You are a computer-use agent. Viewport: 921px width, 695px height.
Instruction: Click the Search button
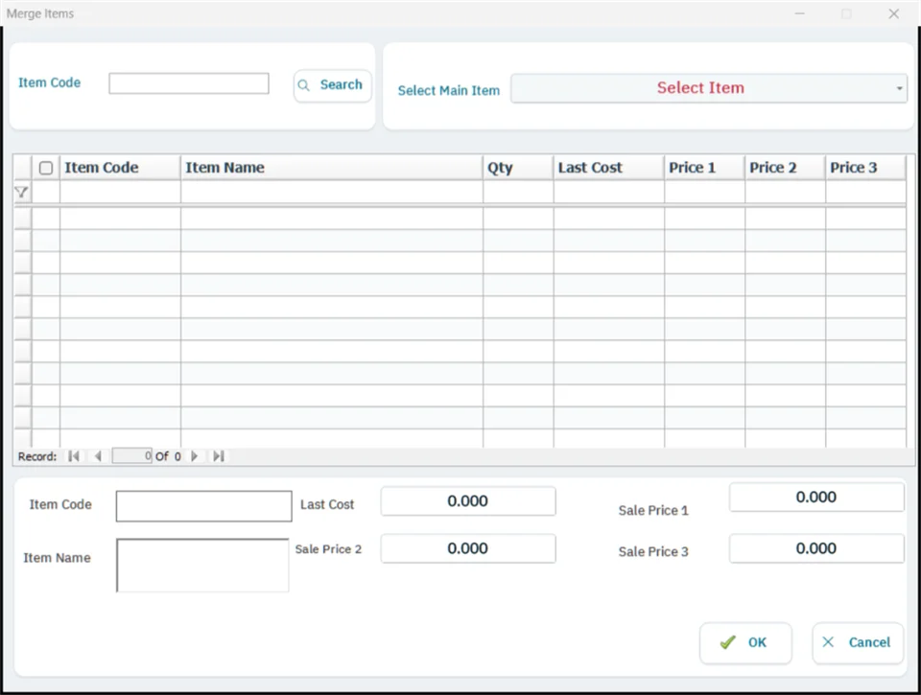pos(333,85)
